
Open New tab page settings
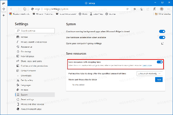(x=35, y=56)
